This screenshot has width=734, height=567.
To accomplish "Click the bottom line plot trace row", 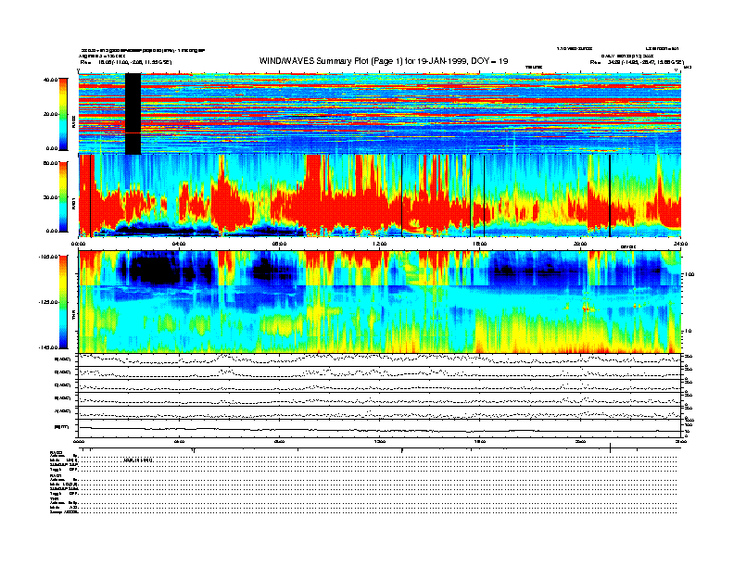I will (379, 428).
